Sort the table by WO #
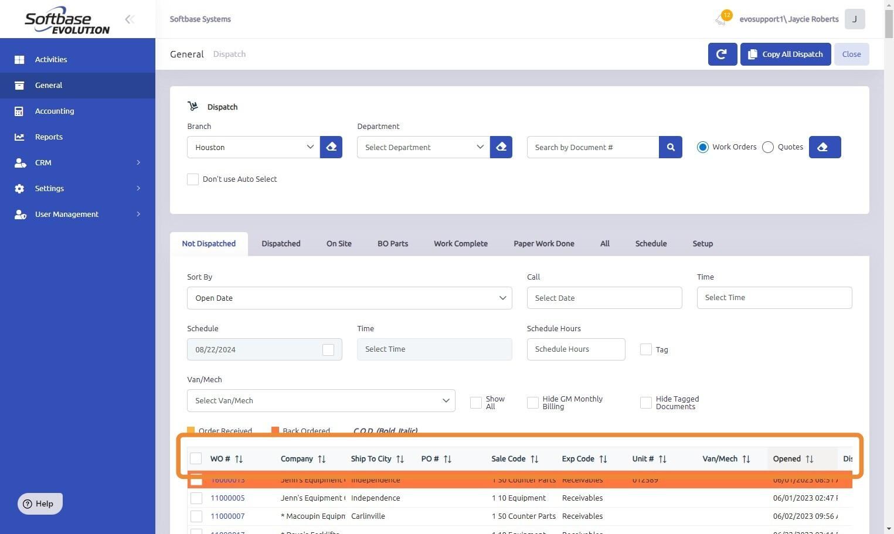This screenshot has height=534, width=894. point(239,459)
